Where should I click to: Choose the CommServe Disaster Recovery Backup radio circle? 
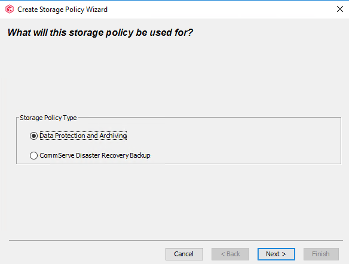coord(33,155)
